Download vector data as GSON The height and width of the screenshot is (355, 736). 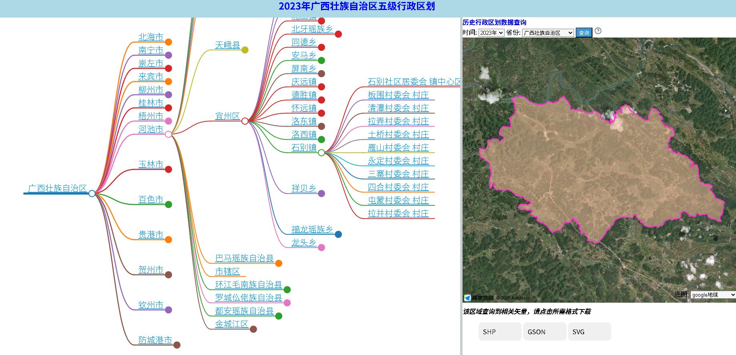pos(545,331)
